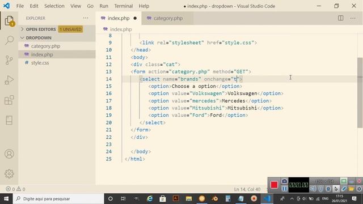Click the unsaved dot on index.php tab
Image resolution: width=363 pixels, height=204 pixels.
tap(135, 18)
